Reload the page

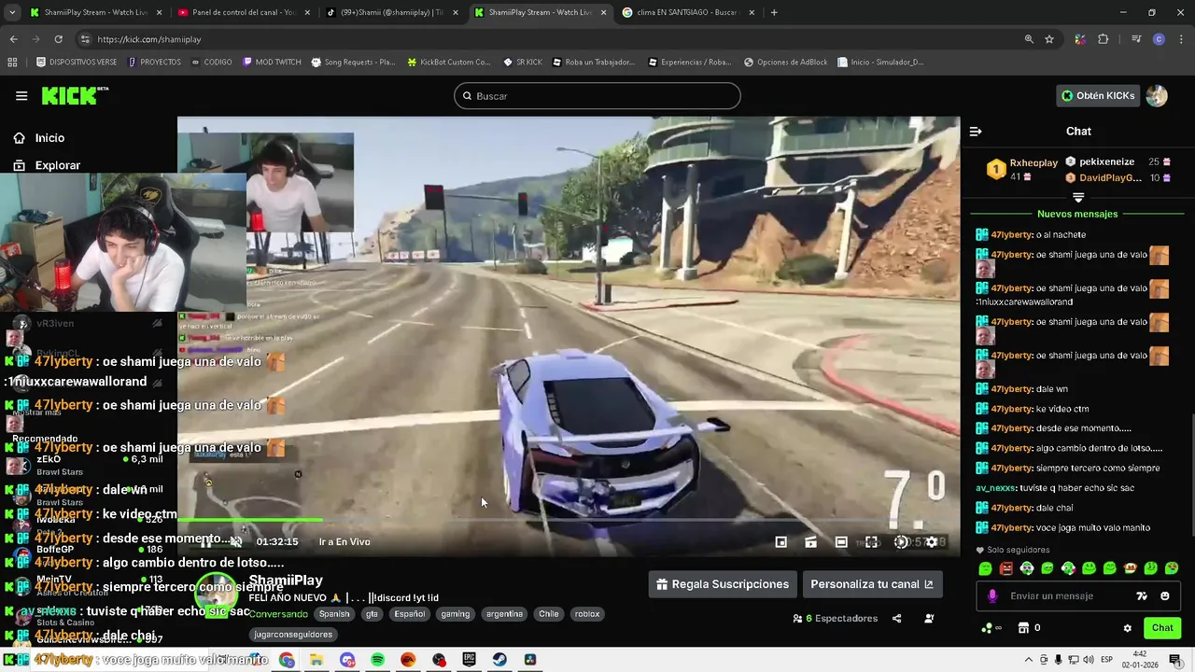pos(58,39)
